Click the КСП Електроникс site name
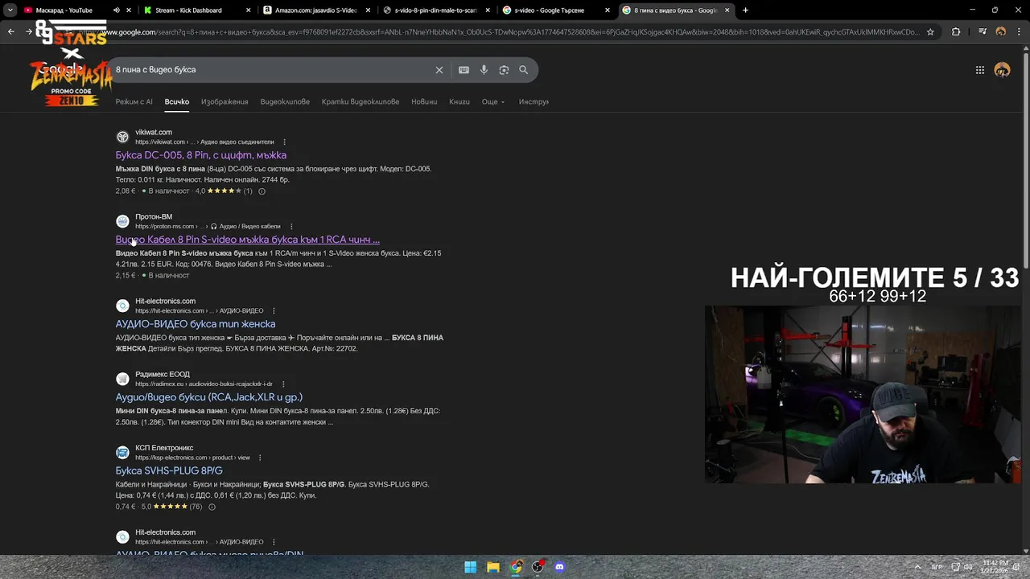The image size is (1030, 579). 164,448
